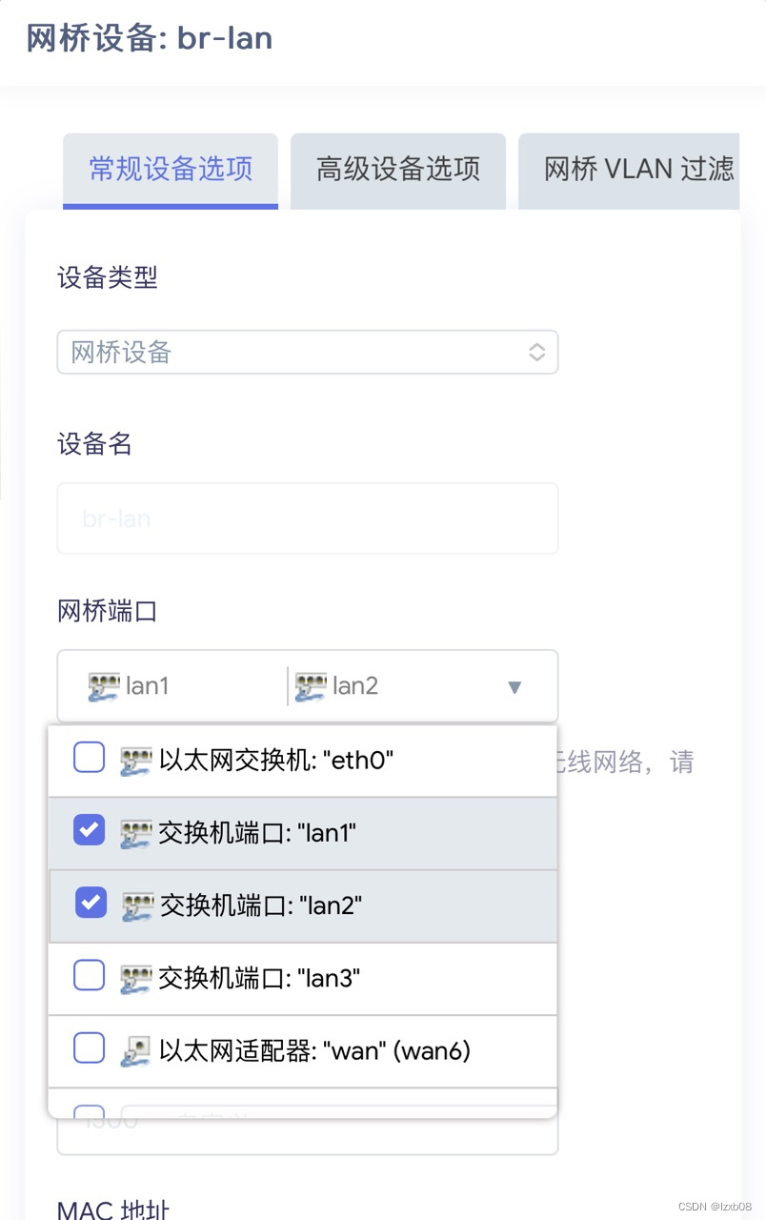
Task: Uncheck the lan2 switch port checkbox
Action: click(x=91, y=903)
